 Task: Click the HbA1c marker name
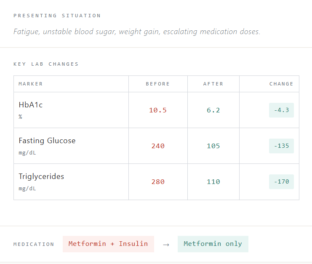point(31,105)
